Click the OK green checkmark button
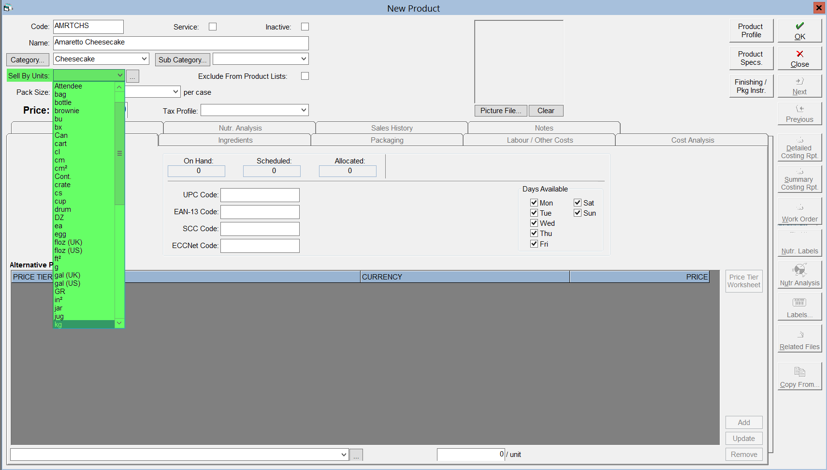827x470 pixels. tap(799, 30)
